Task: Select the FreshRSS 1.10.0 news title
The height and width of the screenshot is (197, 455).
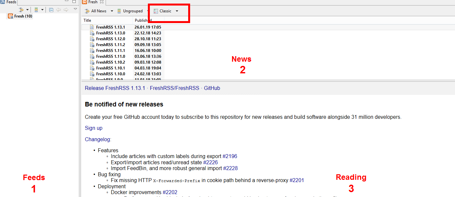Action: click(x=110, y=74)
